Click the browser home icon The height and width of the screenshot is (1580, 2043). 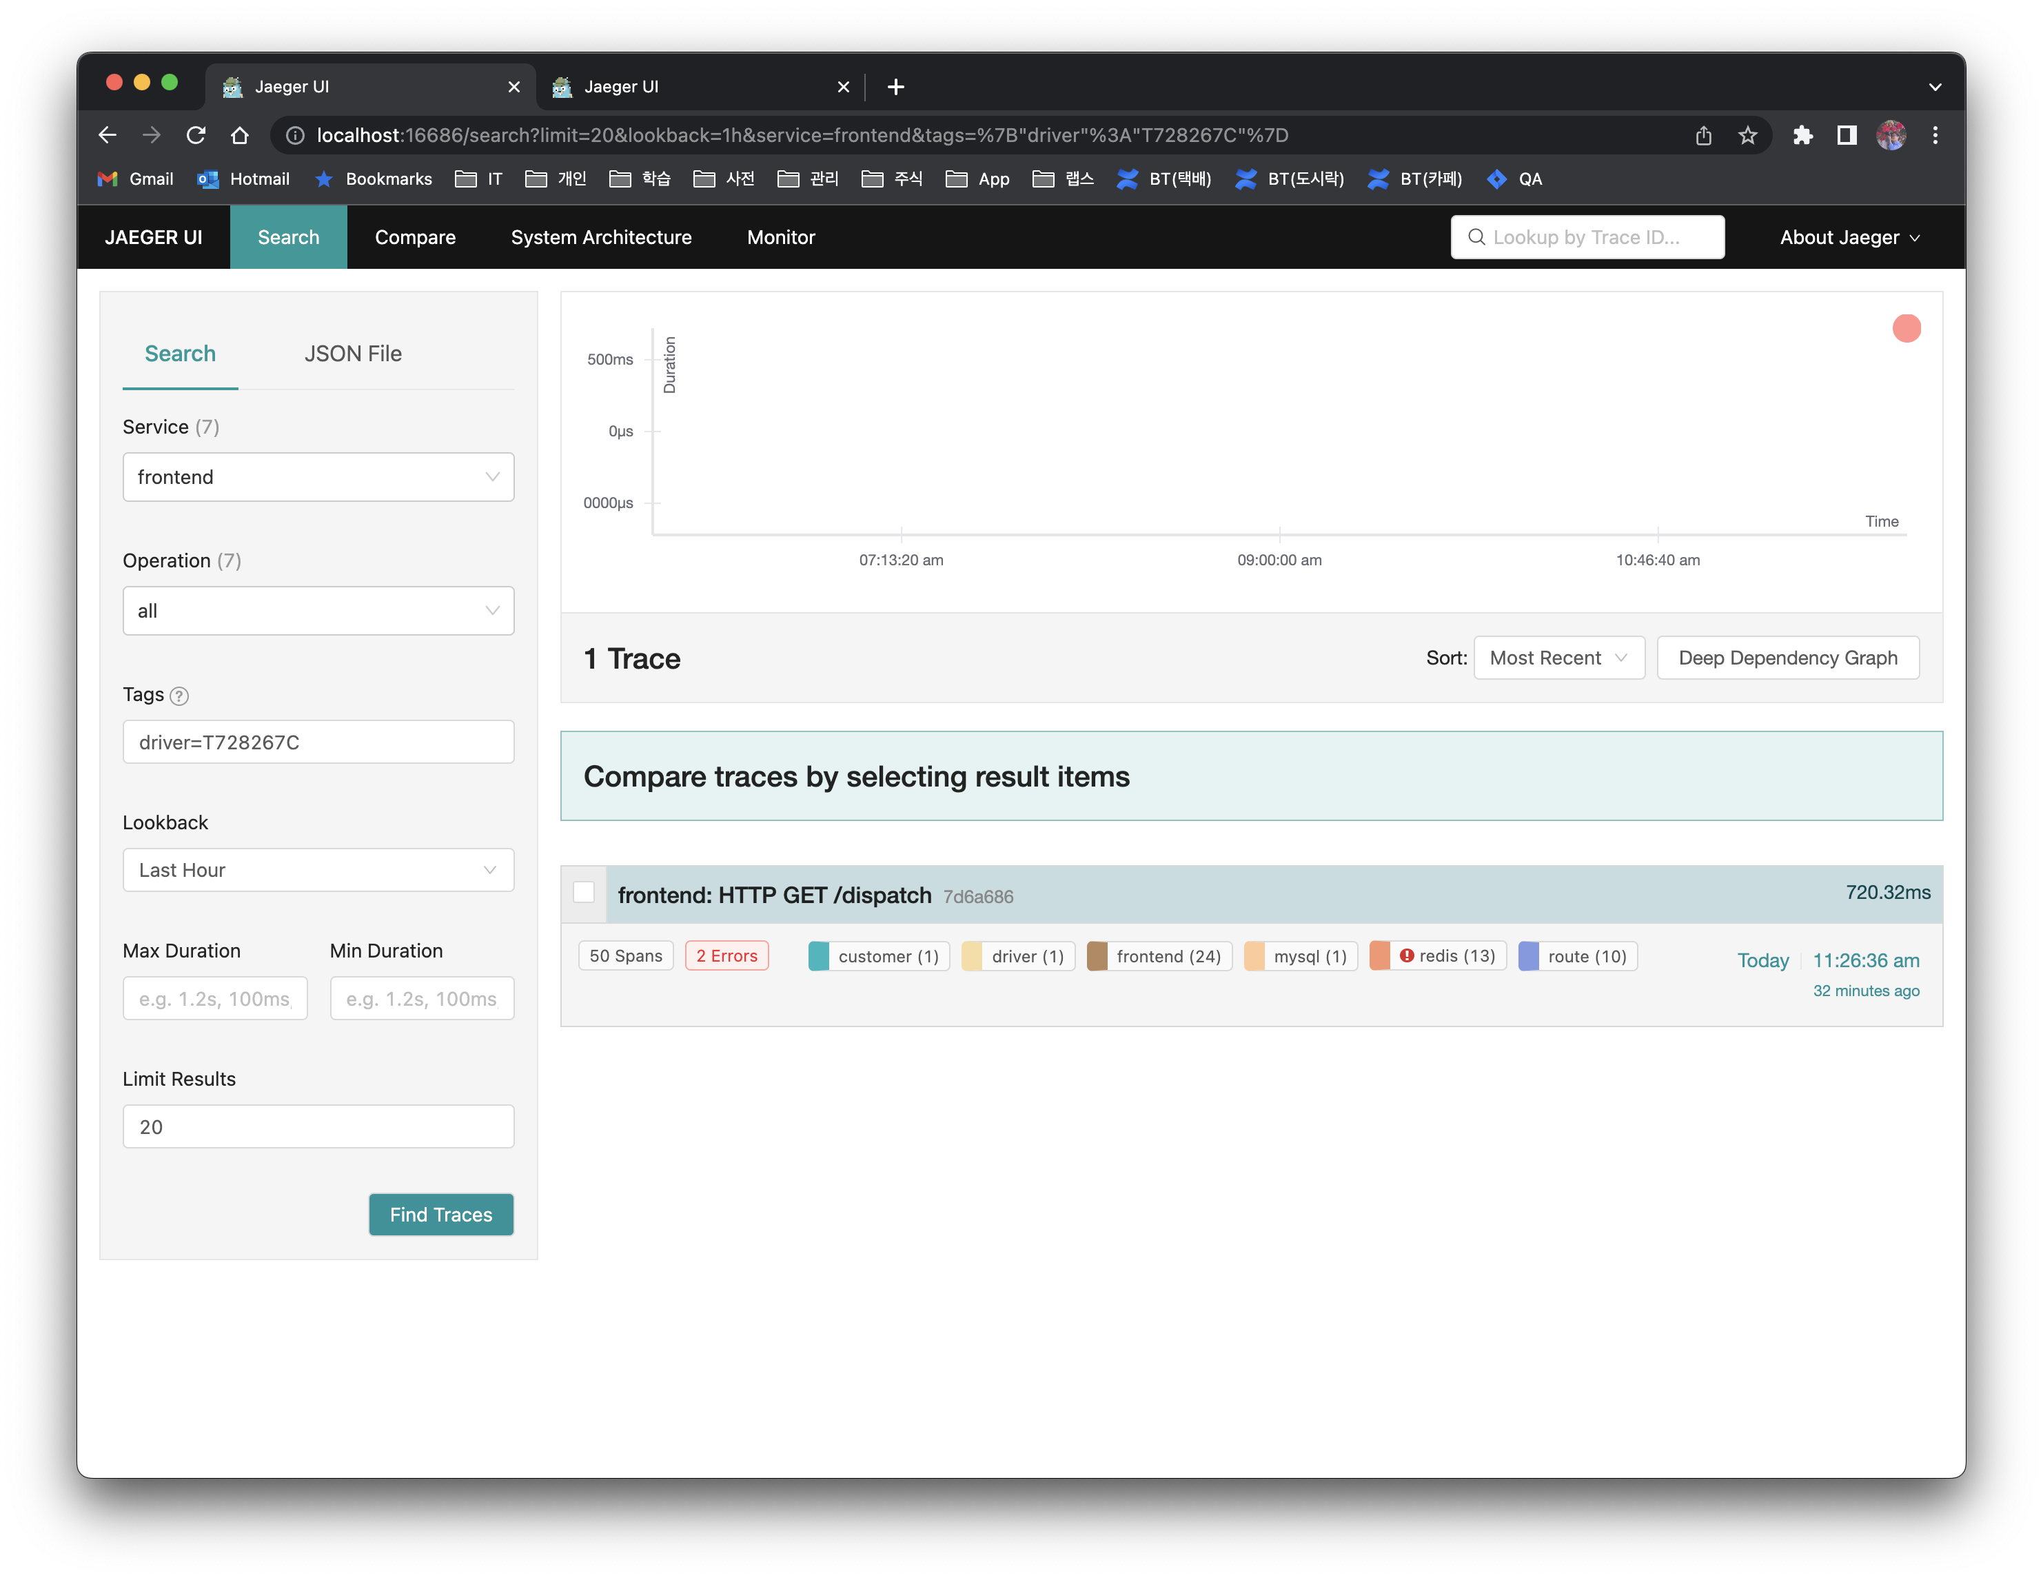tap(239, 136)
